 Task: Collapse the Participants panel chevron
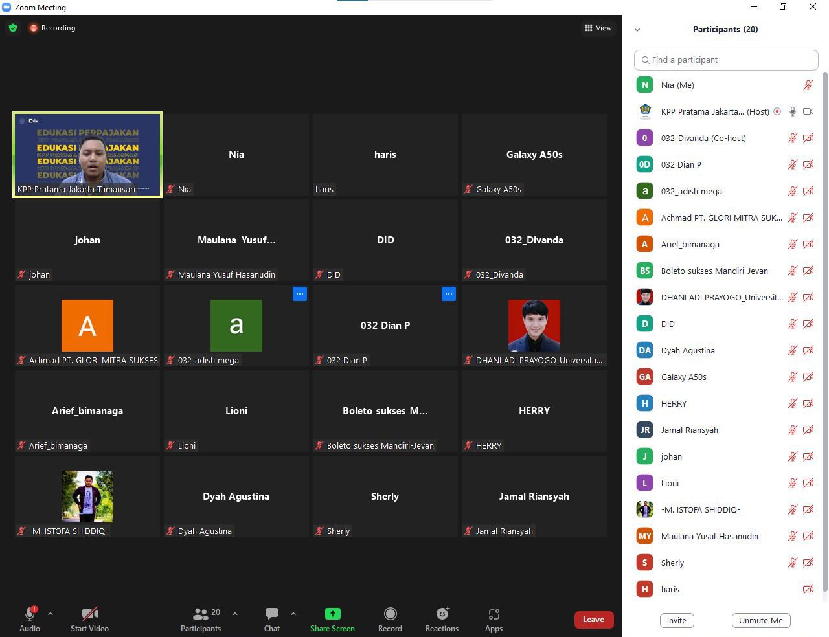637,30
